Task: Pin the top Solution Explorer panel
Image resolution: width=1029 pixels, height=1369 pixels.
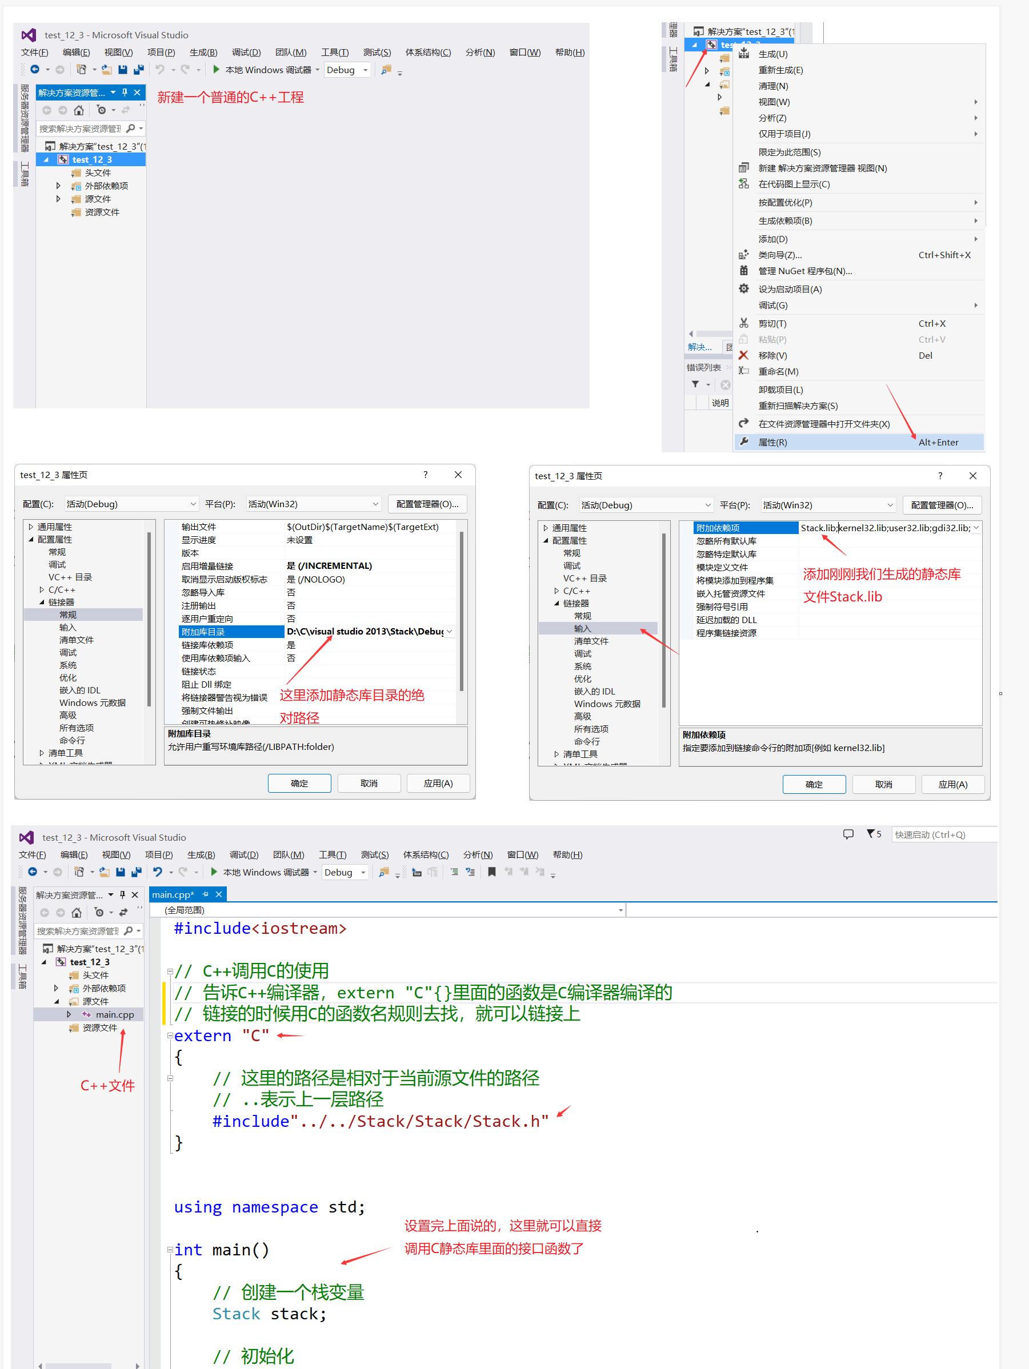Action: 125,92
